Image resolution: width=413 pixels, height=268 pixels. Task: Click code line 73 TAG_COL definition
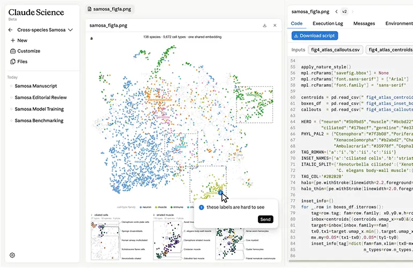(322, 176)
